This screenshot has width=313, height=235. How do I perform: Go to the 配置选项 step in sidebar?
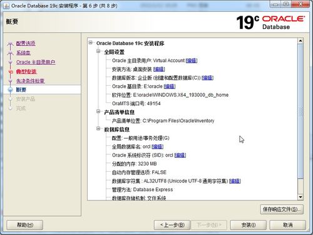click(x=26, y=43)
